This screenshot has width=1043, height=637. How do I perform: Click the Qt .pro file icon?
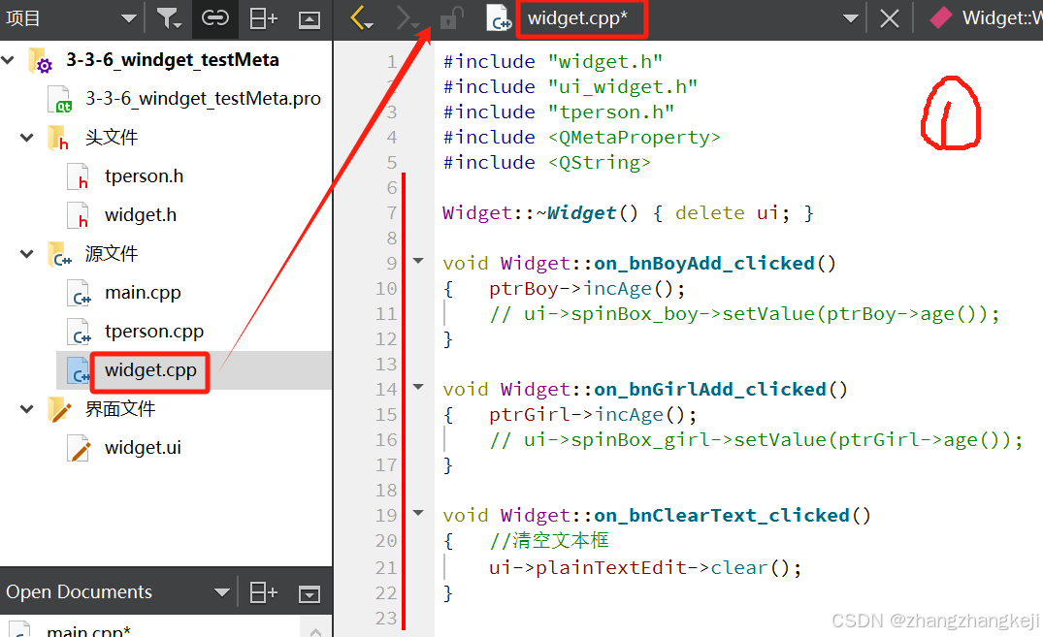(x=59, y=99)
